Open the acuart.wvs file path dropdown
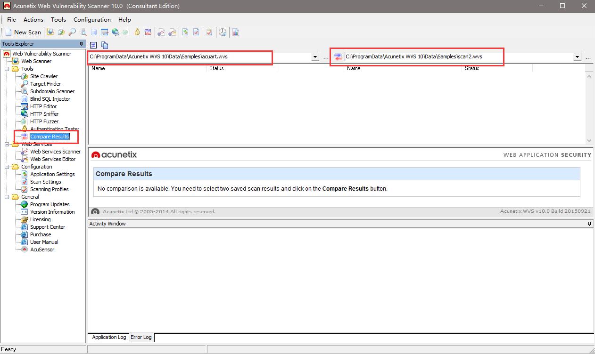The width and height of the screenshot is (595, 354). (x=315, y=57)
